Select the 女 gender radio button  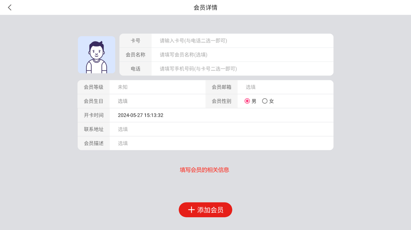[x=265, y=101]
